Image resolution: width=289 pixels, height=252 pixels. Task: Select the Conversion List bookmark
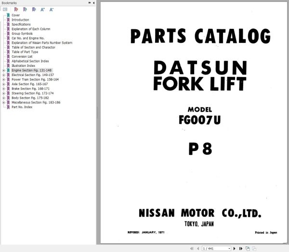(22, 57)
